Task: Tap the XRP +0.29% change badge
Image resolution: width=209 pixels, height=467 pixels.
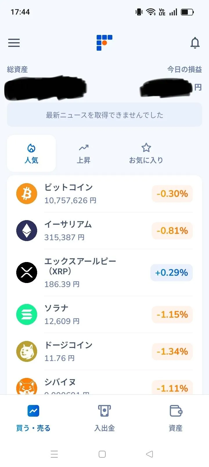Action: 172,273
